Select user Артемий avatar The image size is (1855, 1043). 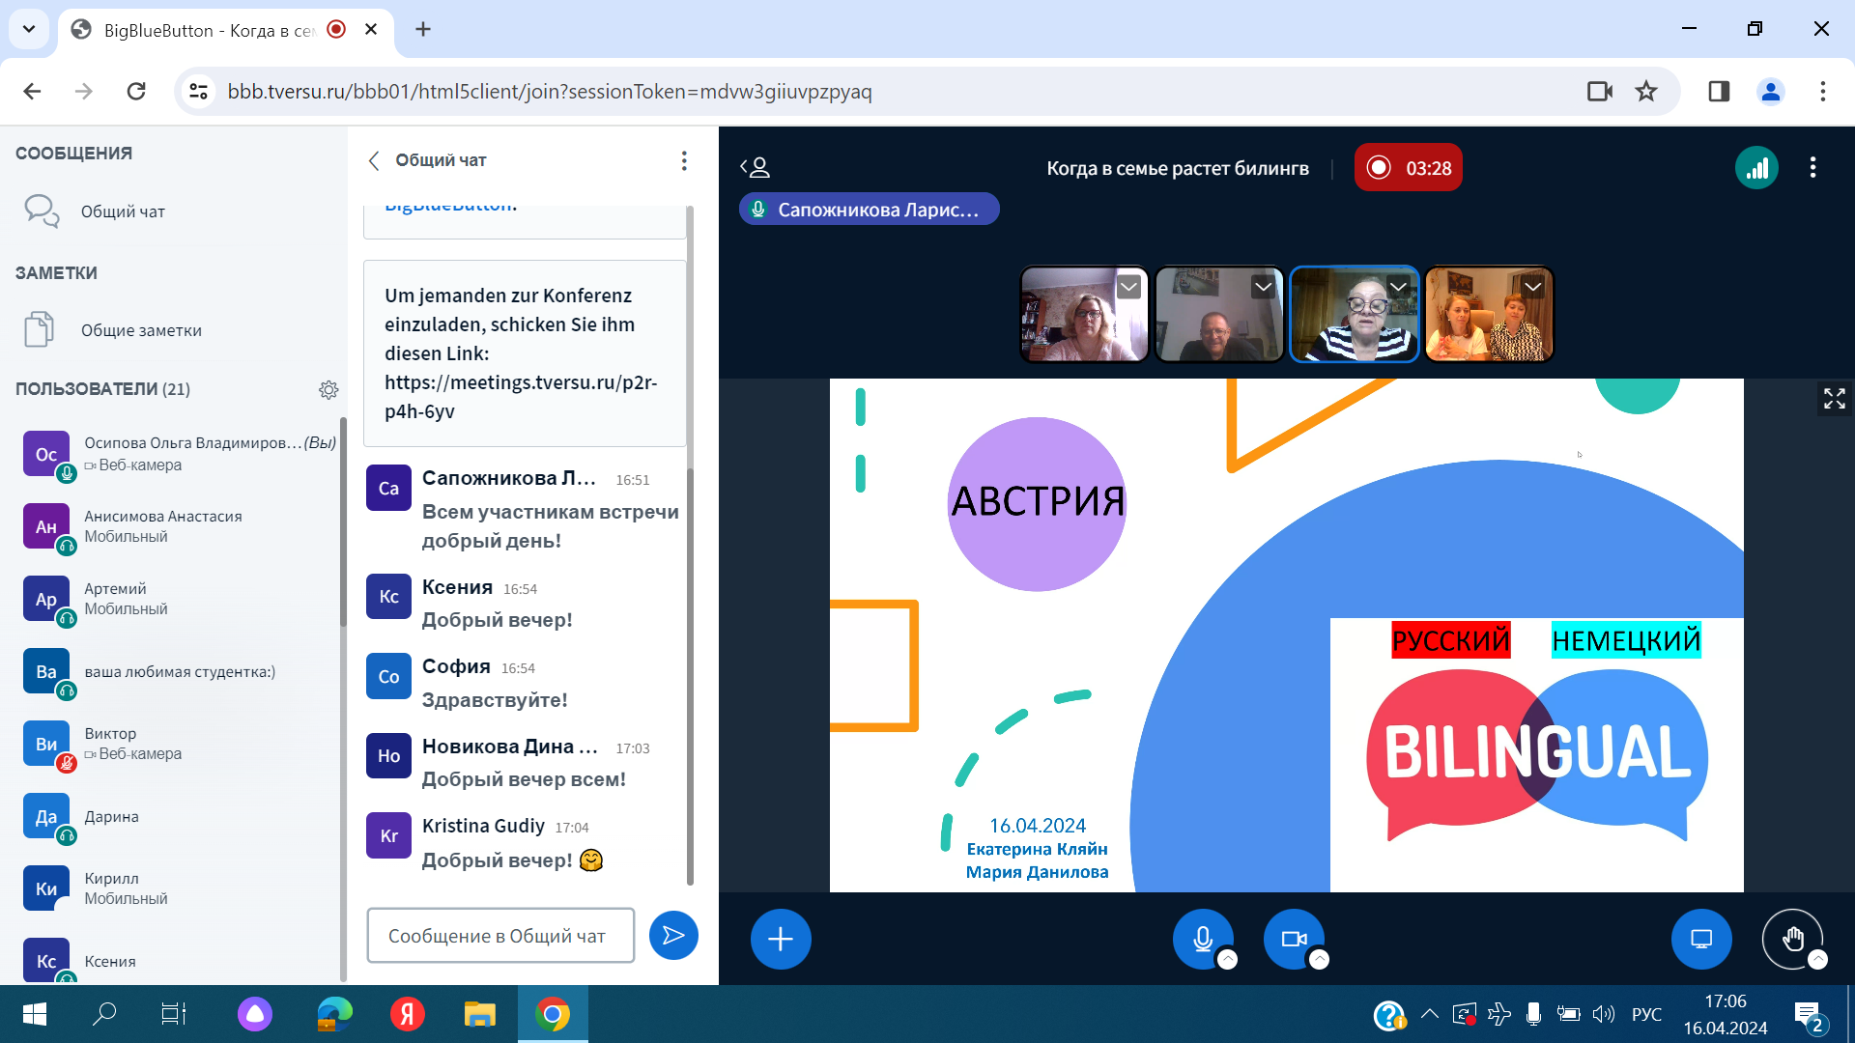46,599
